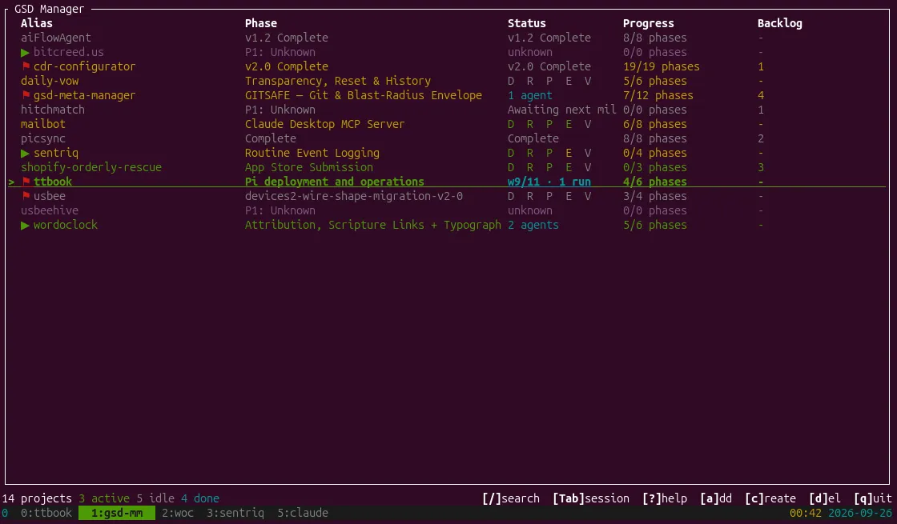
Task: Click the selection cursor arrow before ttbook row
Action: pos(11,182)
